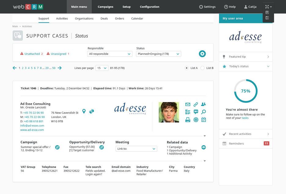Select the single-window layout icon
This screenshot has width=286, height=194.
[x=267, y=13]
